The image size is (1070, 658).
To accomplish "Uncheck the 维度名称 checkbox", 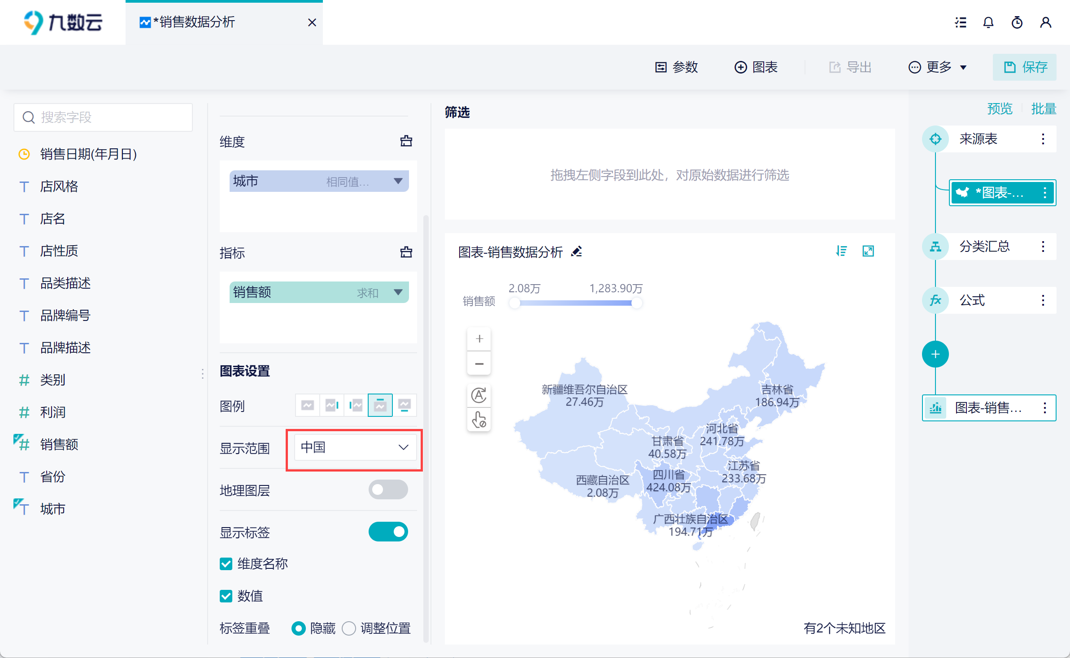I will pyautogui.click(x=226, y=563).
